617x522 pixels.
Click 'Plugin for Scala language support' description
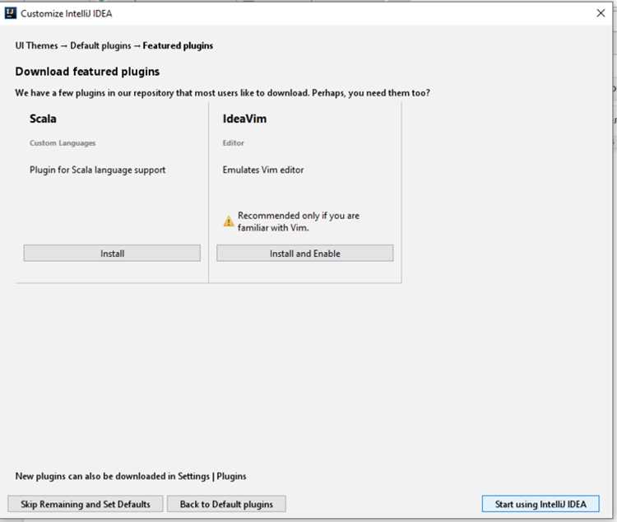click(98, 170)
